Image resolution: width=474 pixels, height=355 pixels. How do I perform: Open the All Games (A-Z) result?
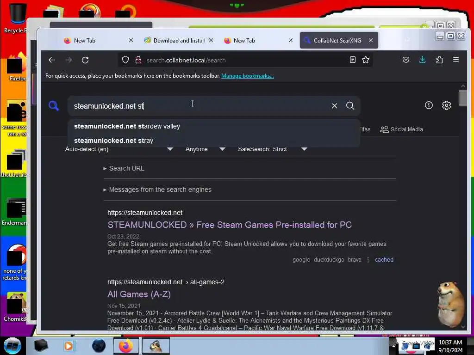(x=139, y=294)
